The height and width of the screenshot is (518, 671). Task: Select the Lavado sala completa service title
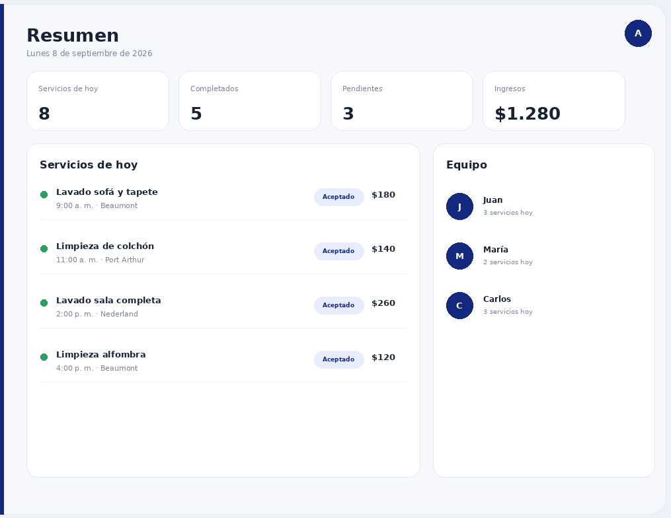point(108,300)
